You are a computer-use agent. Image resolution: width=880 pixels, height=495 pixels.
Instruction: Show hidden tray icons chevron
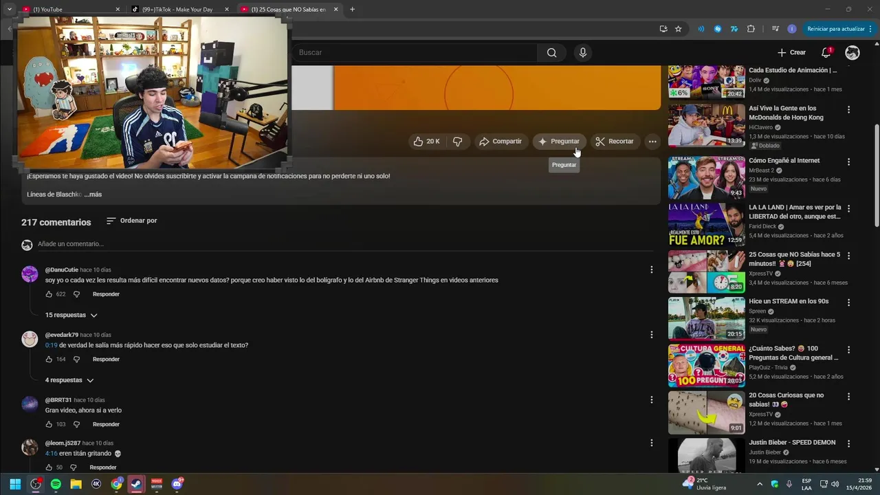tap(760, 484)
